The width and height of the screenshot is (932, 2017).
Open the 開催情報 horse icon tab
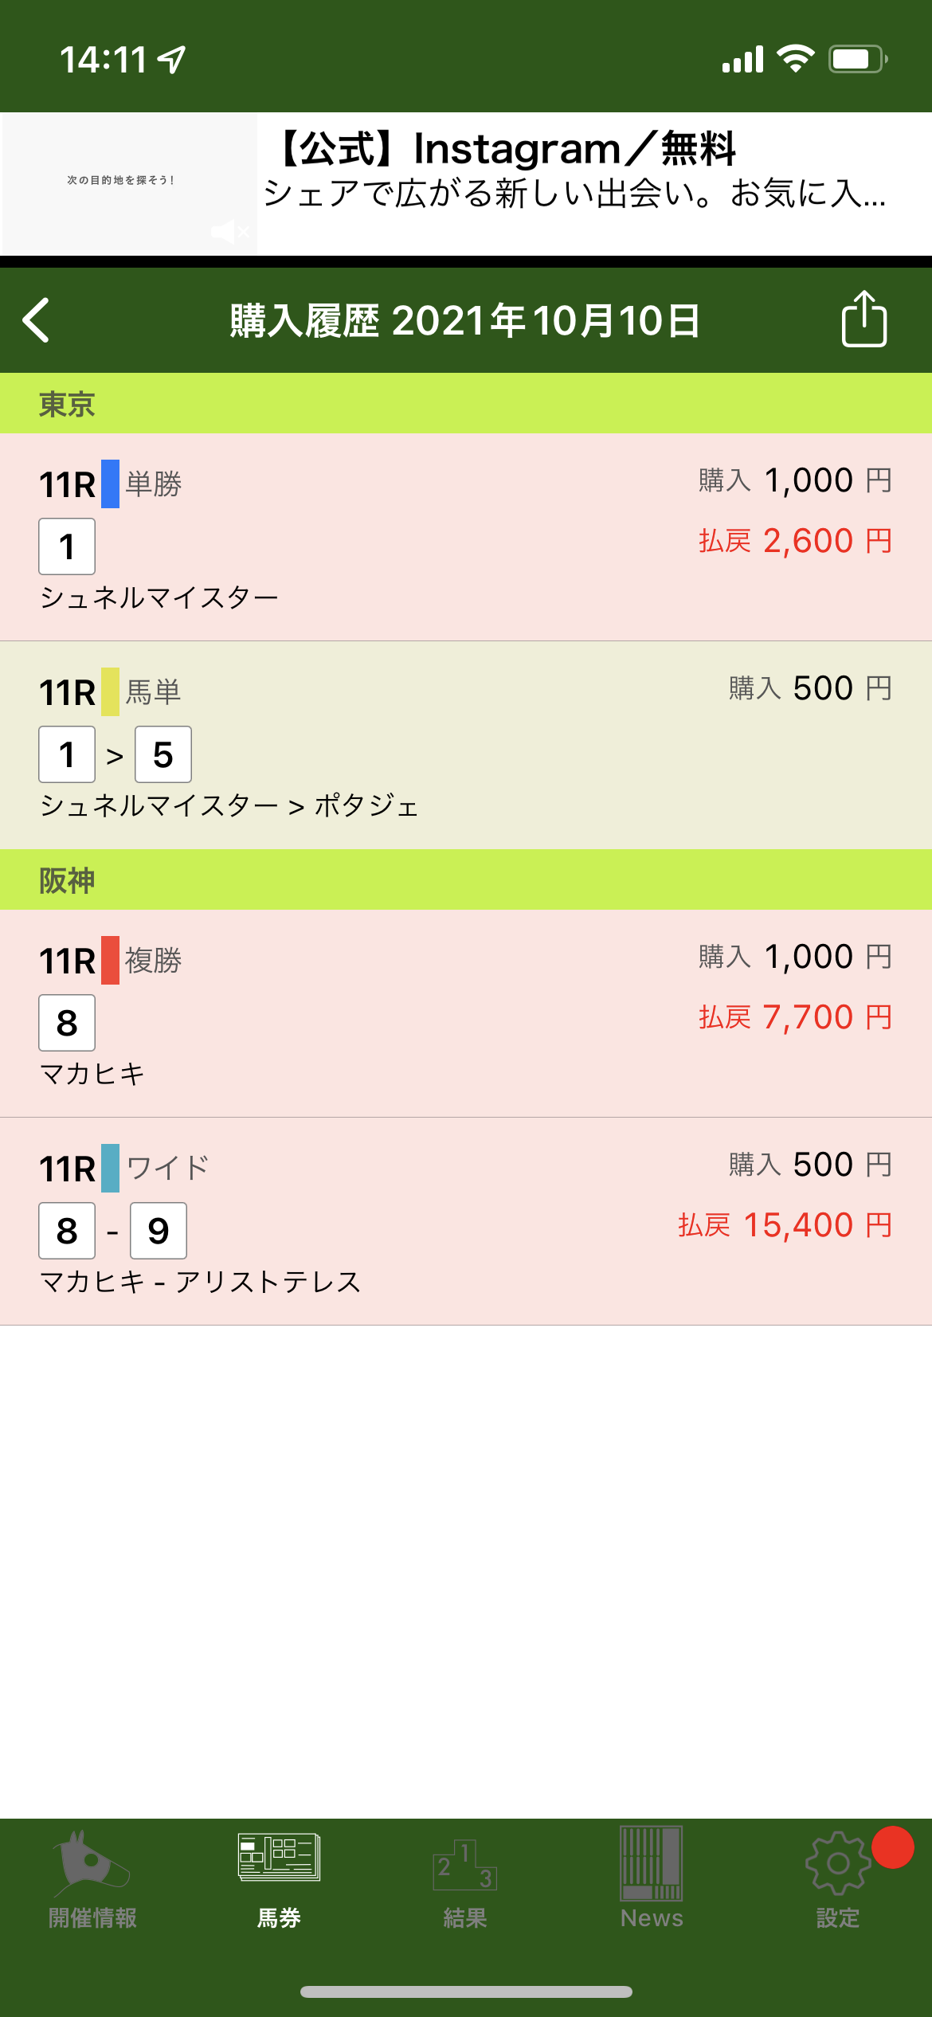(x=92, y=1880)
